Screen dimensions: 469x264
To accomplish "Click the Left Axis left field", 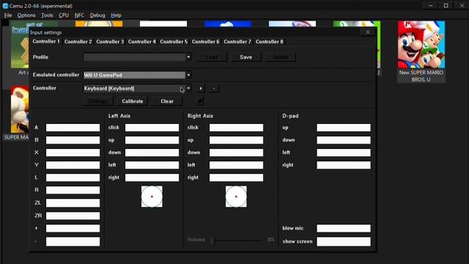I will coord(152,165).
